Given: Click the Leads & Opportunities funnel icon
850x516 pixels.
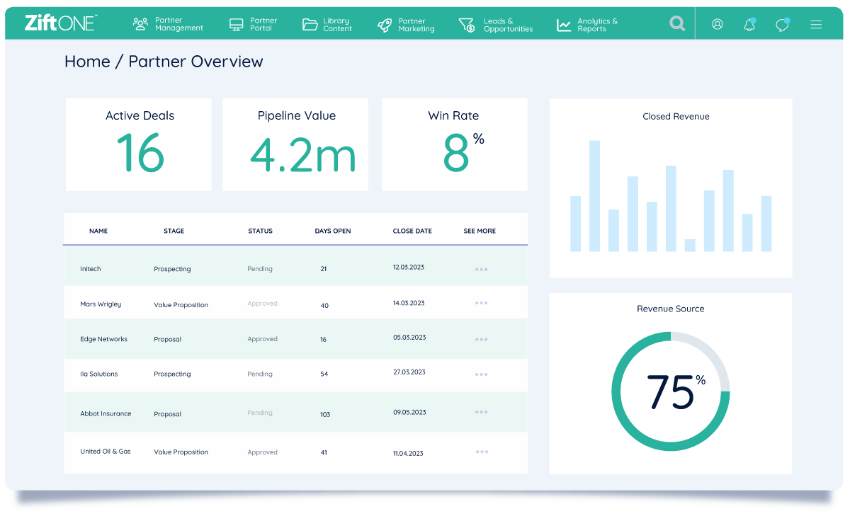Looking at the screenshot, I should [x=466, y=25].
